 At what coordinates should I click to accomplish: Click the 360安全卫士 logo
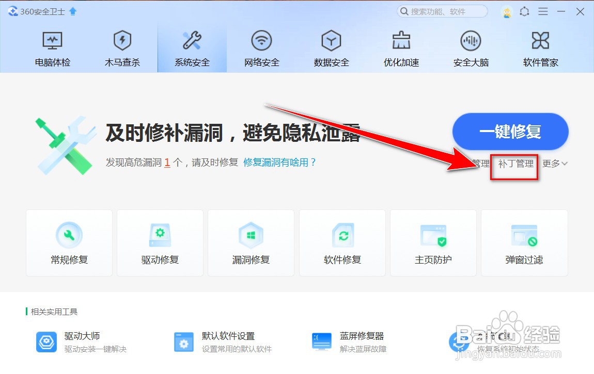coord(13,11)
